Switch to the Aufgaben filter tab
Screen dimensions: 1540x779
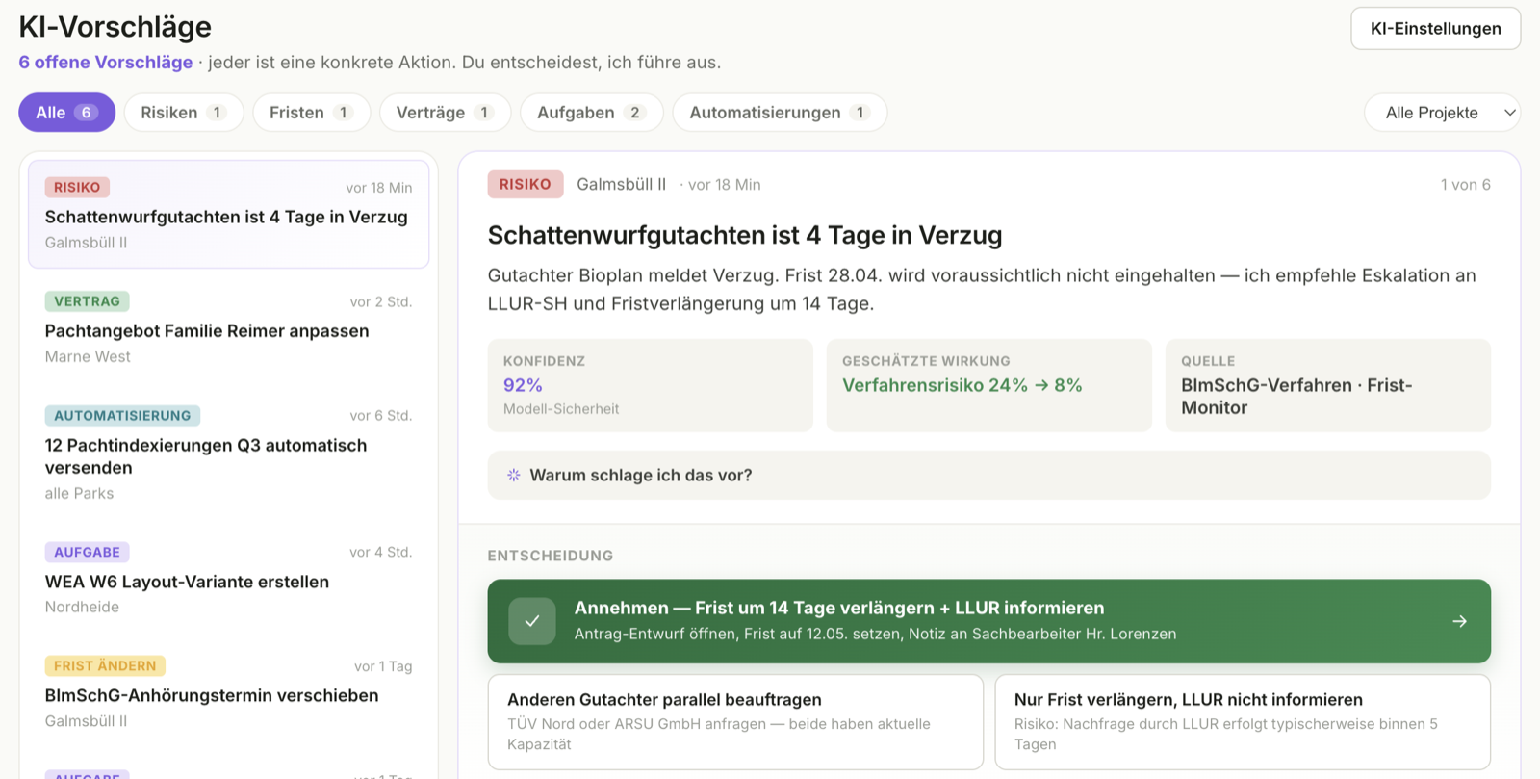[x=592, y=113]
